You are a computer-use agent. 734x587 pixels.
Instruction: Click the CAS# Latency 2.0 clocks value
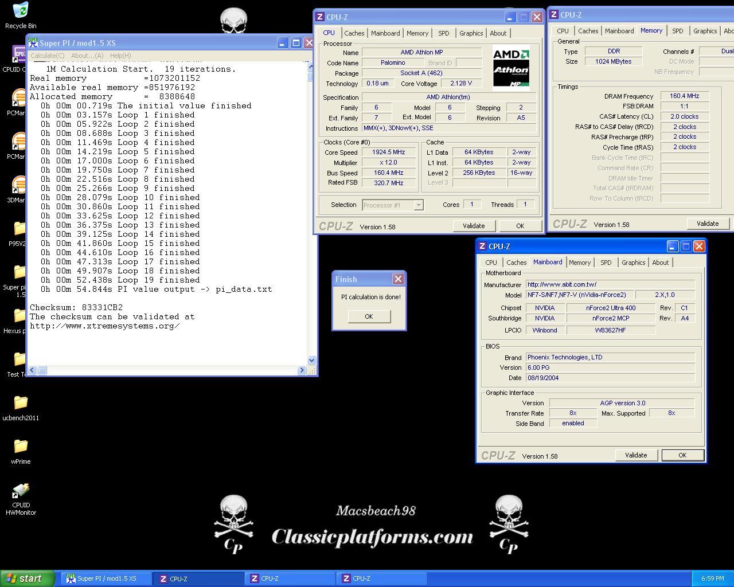[685, 116]
